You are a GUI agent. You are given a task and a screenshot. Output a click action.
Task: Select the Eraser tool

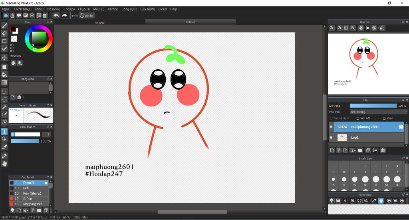pos(4,34)
